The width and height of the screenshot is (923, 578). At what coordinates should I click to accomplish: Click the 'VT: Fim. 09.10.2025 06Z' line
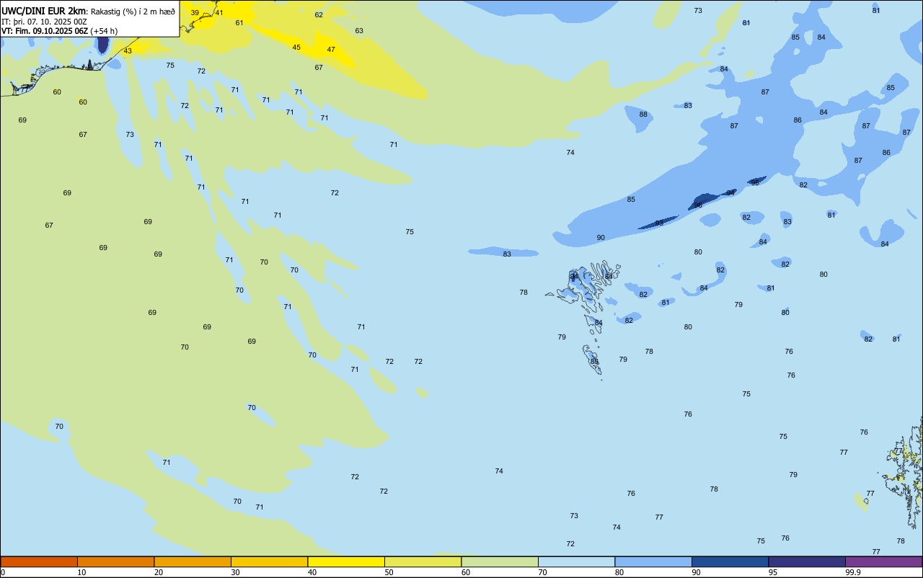coord(45,31)
